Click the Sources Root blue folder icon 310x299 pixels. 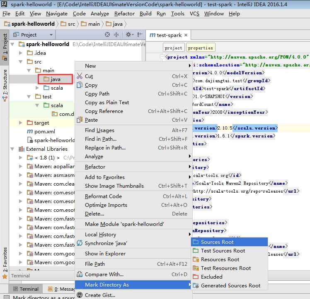click(x=196, y=242)
